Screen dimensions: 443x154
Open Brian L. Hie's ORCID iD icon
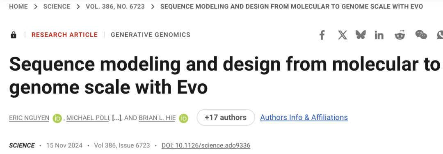coord(184,118)
